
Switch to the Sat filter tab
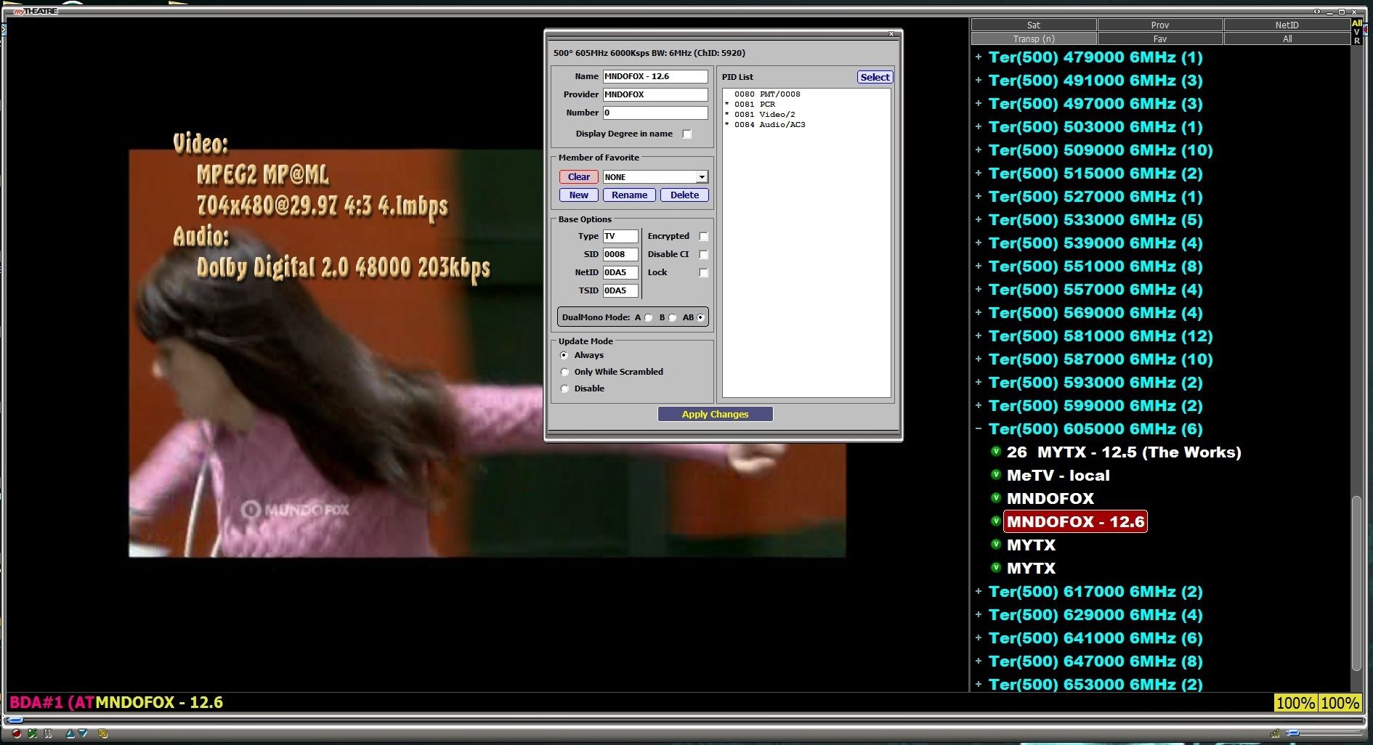[1034, 25]
